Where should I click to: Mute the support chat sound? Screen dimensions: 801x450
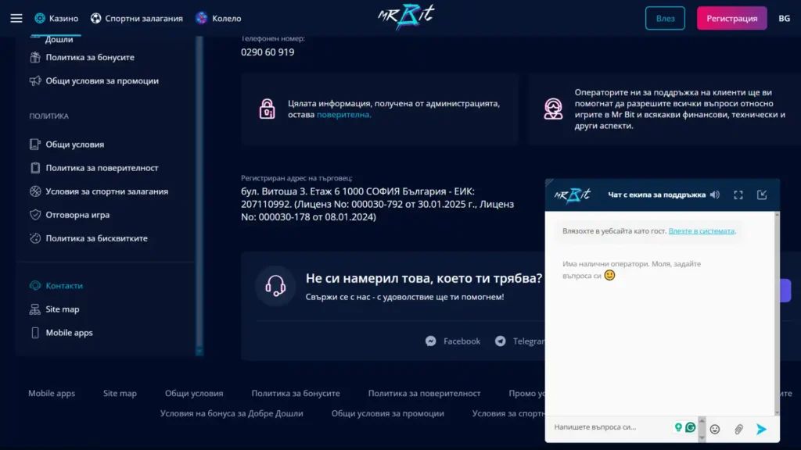click(x=715, y=195)
